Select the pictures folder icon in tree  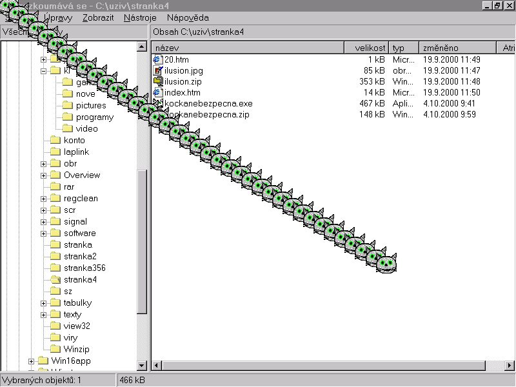[x=68, y=106]
